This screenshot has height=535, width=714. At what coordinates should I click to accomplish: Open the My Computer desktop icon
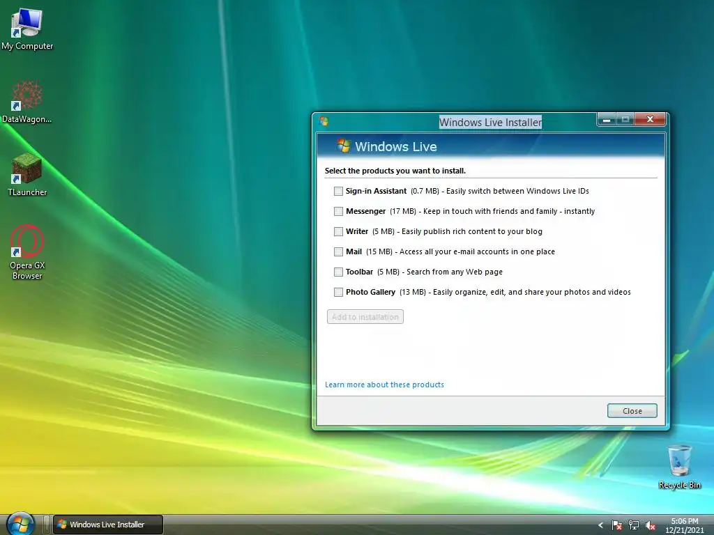pyautogui.click(x=27, y=29)
